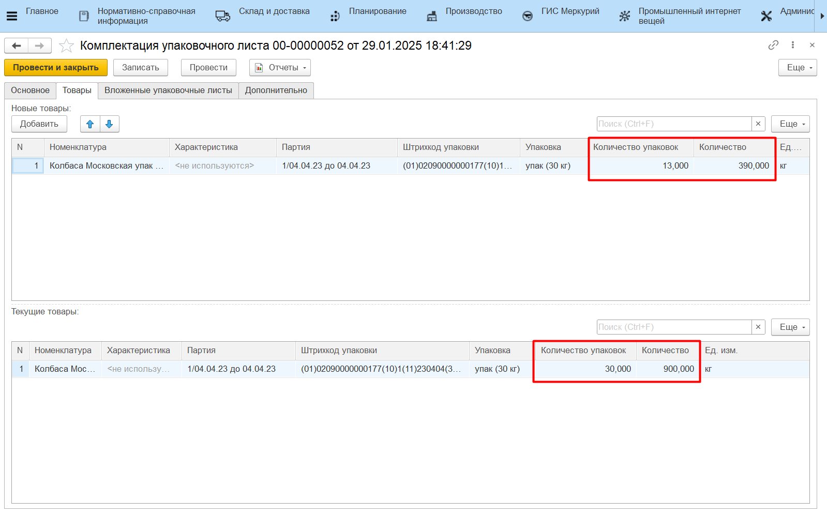Open the three-dot vertical options menu
The width and height of the screenshot is (827, 515).
[x=792, y=46]
